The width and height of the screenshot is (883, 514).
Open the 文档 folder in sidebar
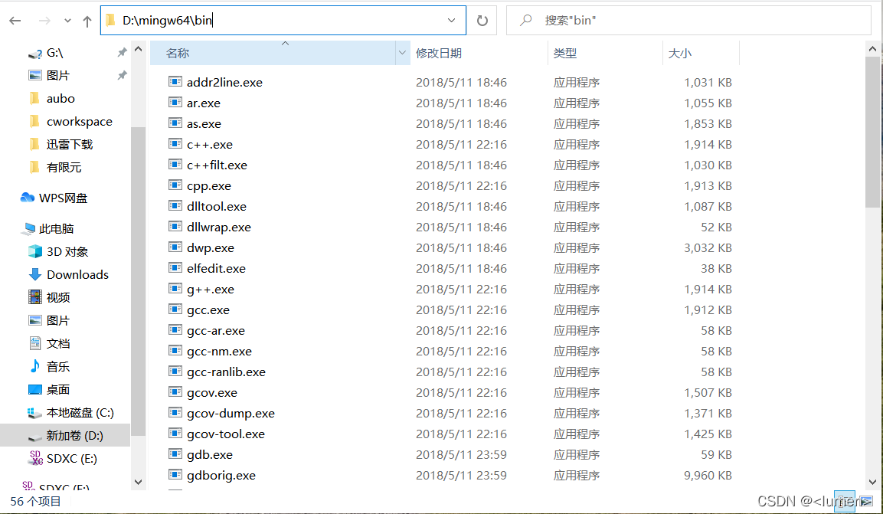click(x=57, y=343)
